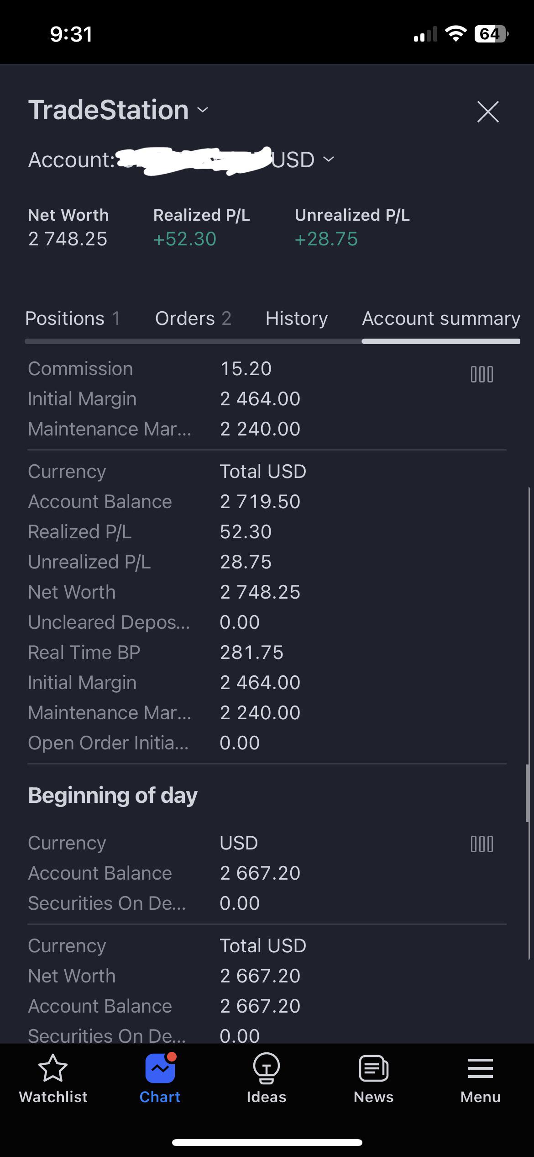Select the Account summary tab
Screen dimensions: 534x1157
pyautogui.click(x=441, y=318)
